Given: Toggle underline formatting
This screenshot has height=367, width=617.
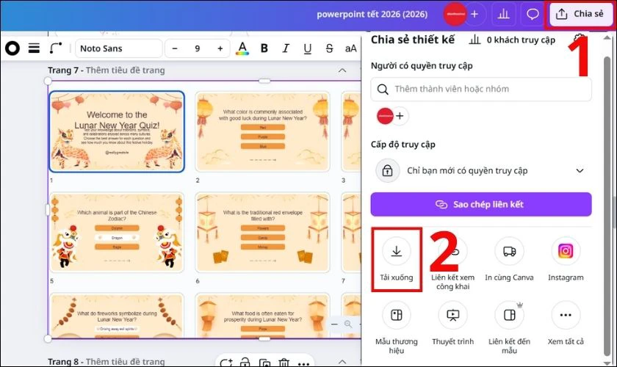Looking at the screenshot, I should tap(307, 48).
